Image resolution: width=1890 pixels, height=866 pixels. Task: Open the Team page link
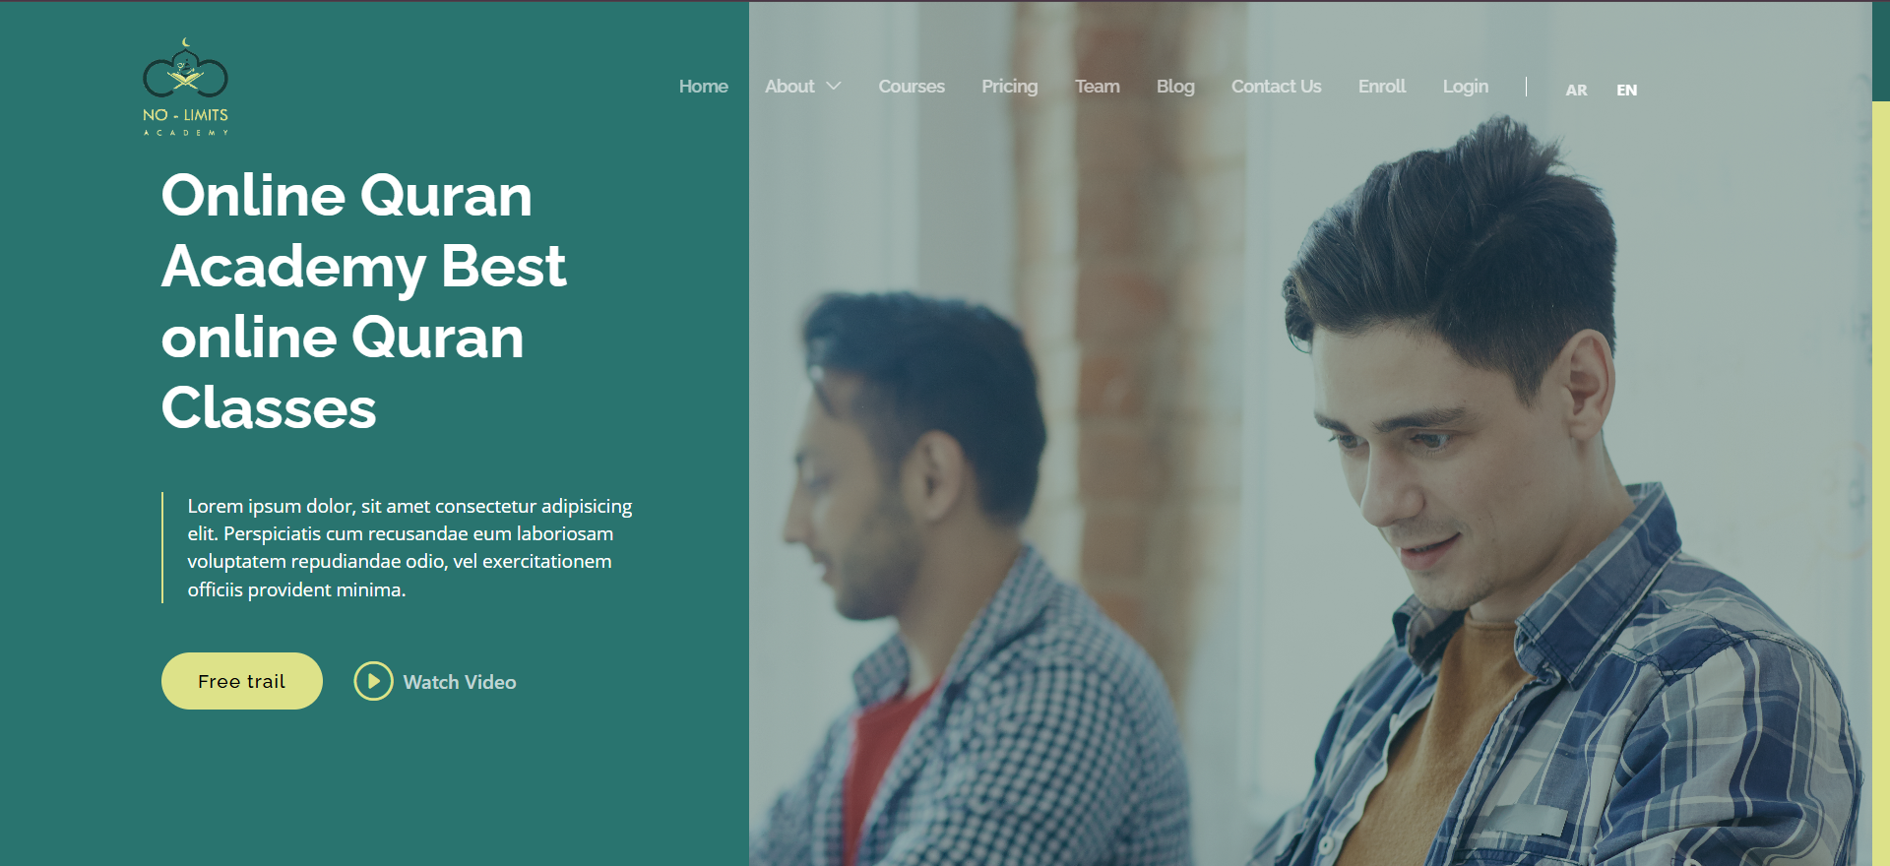click(x=1097, y=87)
